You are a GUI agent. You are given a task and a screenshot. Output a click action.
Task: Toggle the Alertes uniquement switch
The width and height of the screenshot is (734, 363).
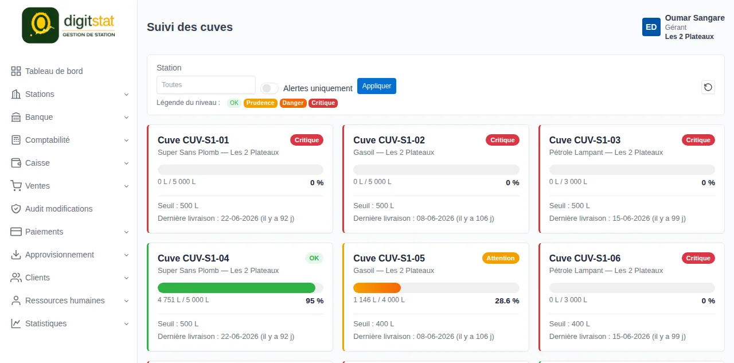click(x=270, y=88)
